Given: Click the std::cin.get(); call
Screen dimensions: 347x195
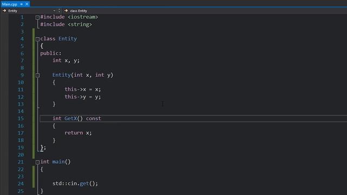Looking at the screenshot, I should point(75,184).
